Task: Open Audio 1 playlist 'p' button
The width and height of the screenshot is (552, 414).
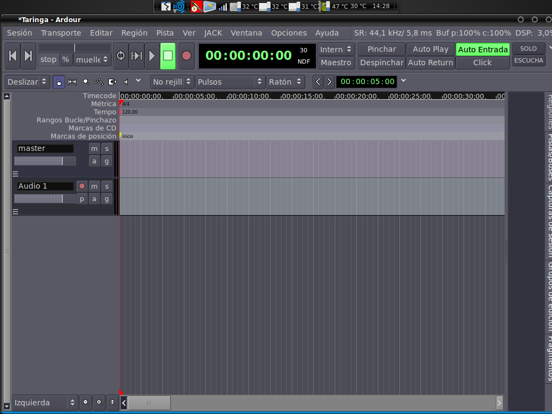Action: pyautogui.click(x=82, y=199)
